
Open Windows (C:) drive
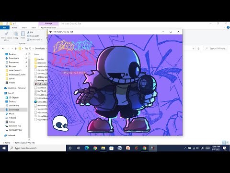15,126
